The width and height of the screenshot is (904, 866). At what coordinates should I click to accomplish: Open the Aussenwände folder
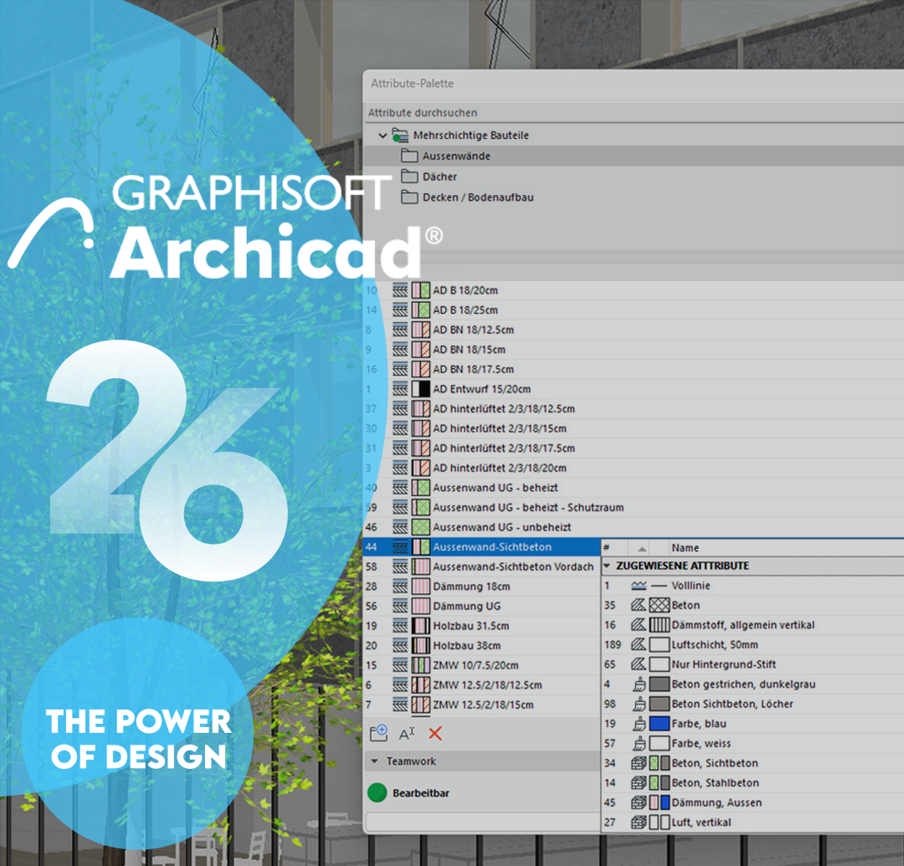click(634, 156)
